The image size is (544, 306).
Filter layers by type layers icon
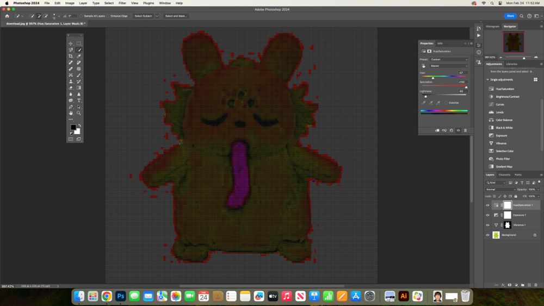pos(522,183)
